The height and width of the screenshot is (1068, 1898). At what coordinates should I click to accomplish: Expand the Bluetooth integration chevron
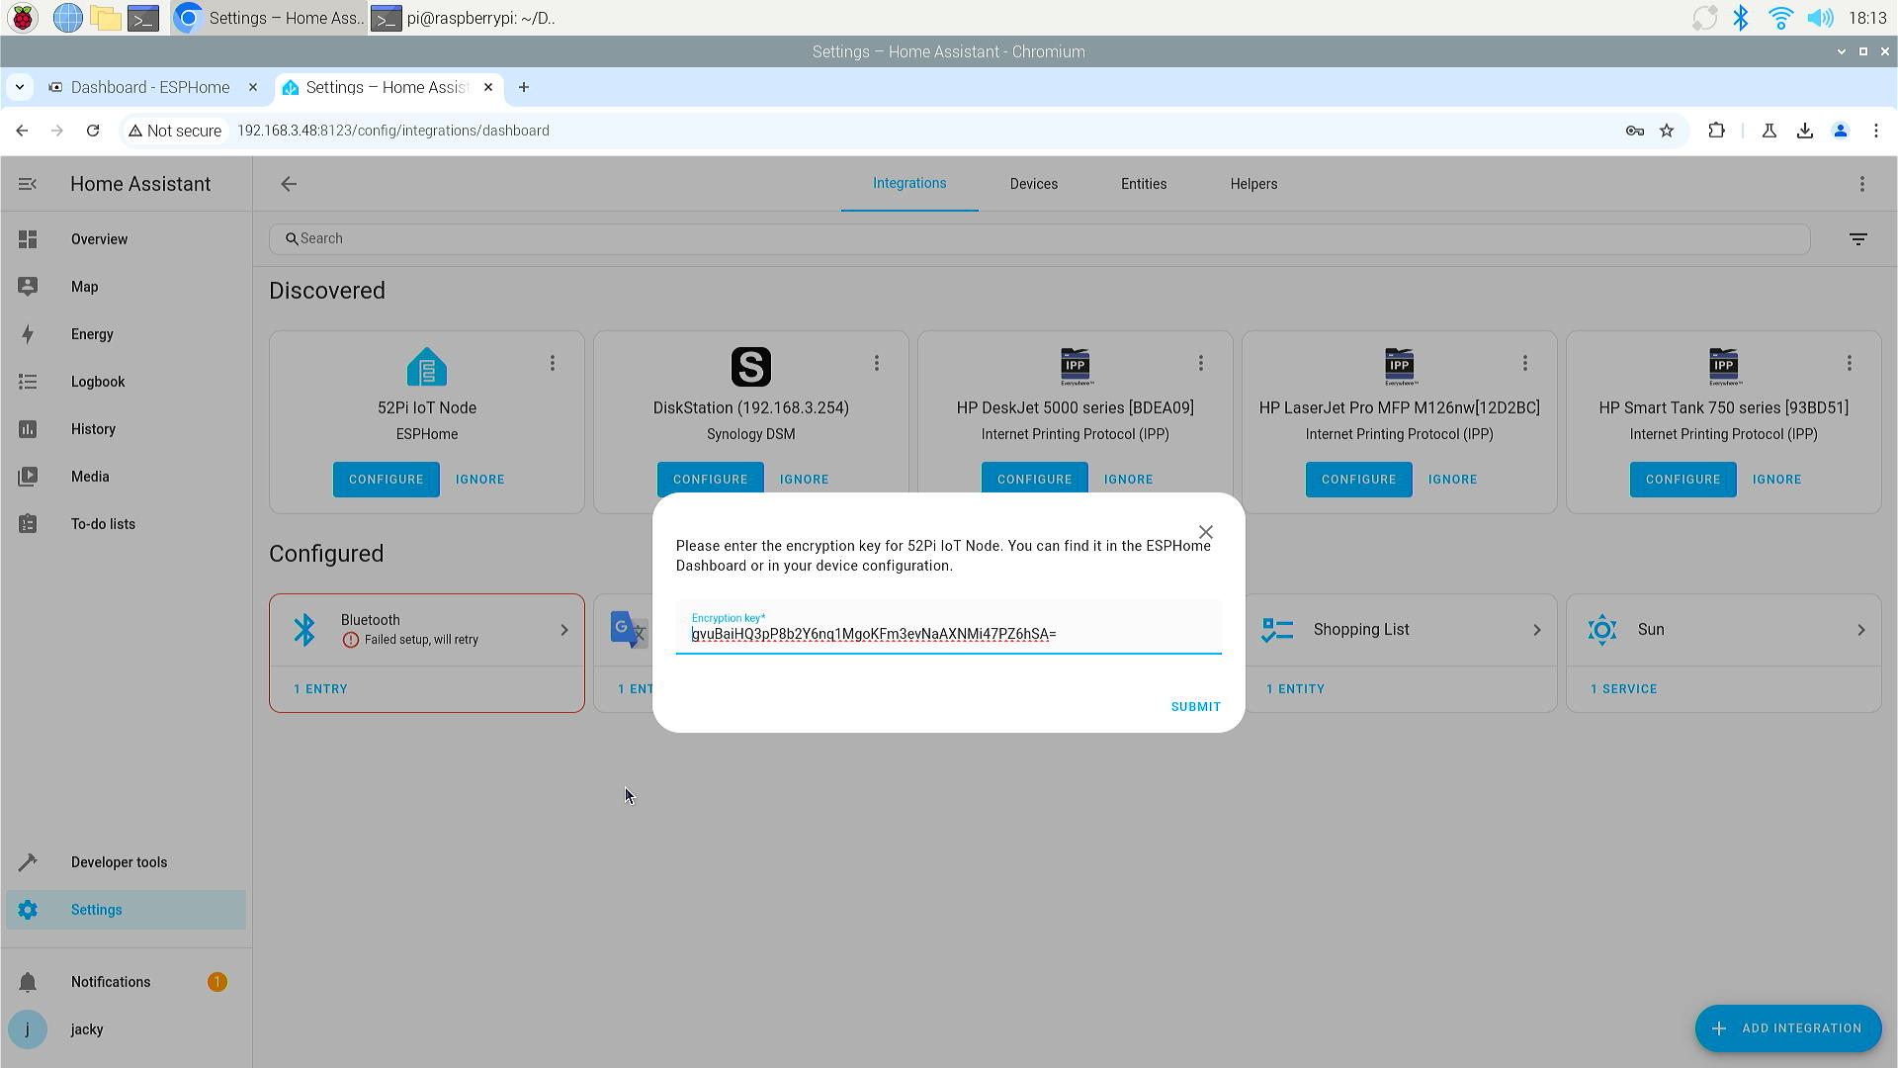tap(564, 630)
